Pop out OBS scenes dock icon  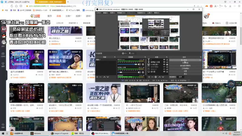(115, 57)
